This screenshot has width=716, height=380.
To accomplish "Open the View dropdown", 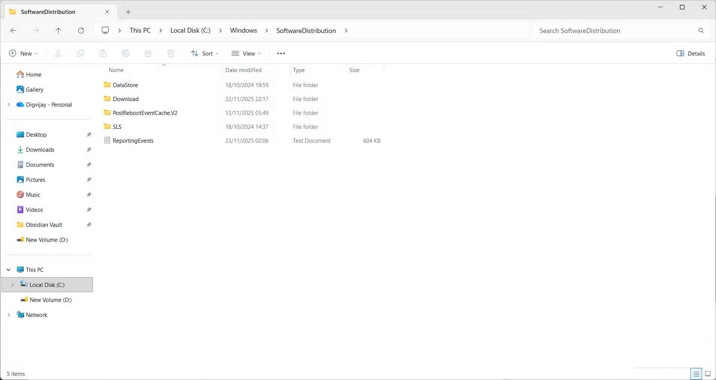I will [246, 53].
